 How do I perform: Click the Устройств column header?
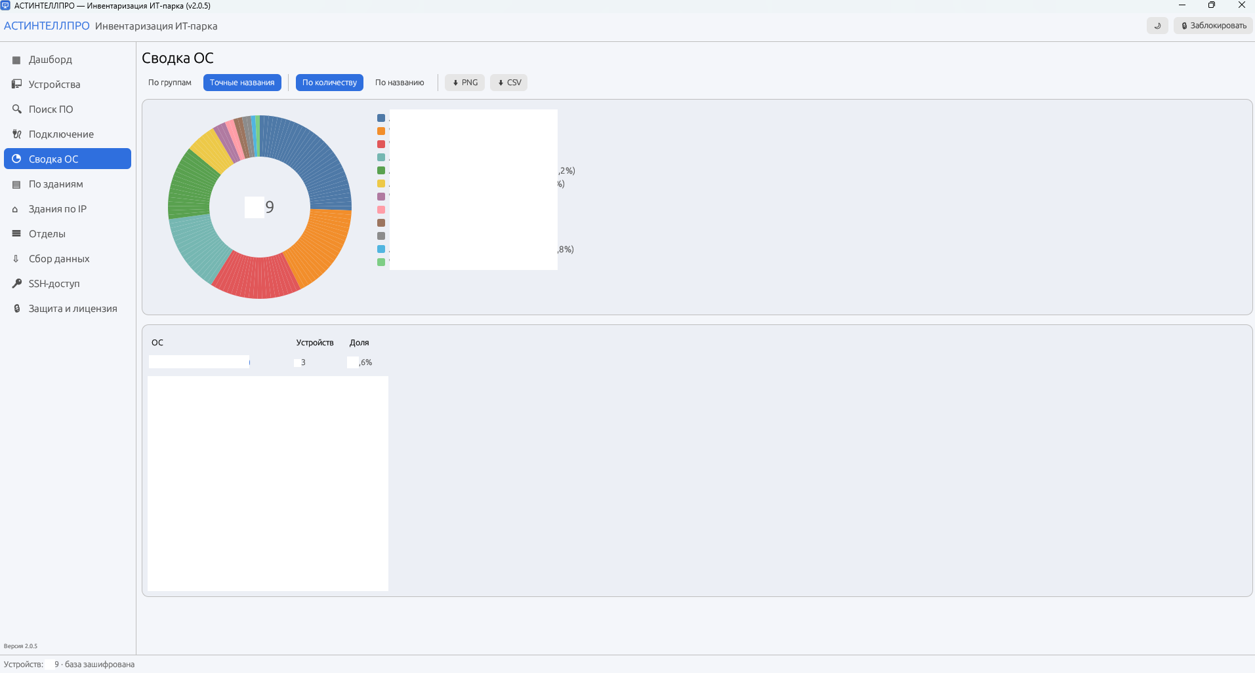(315, 343)
